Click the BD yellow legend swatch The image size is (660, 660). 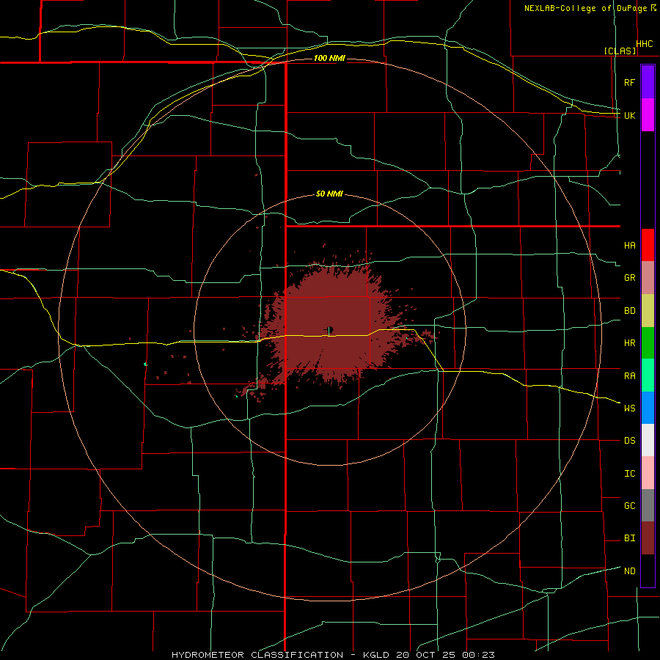click(648, 311)
